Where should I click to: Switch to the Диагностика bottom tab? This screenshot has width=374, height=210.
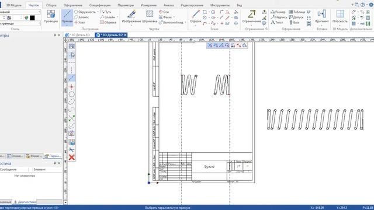pyautogui.click(x=25, y=202)
